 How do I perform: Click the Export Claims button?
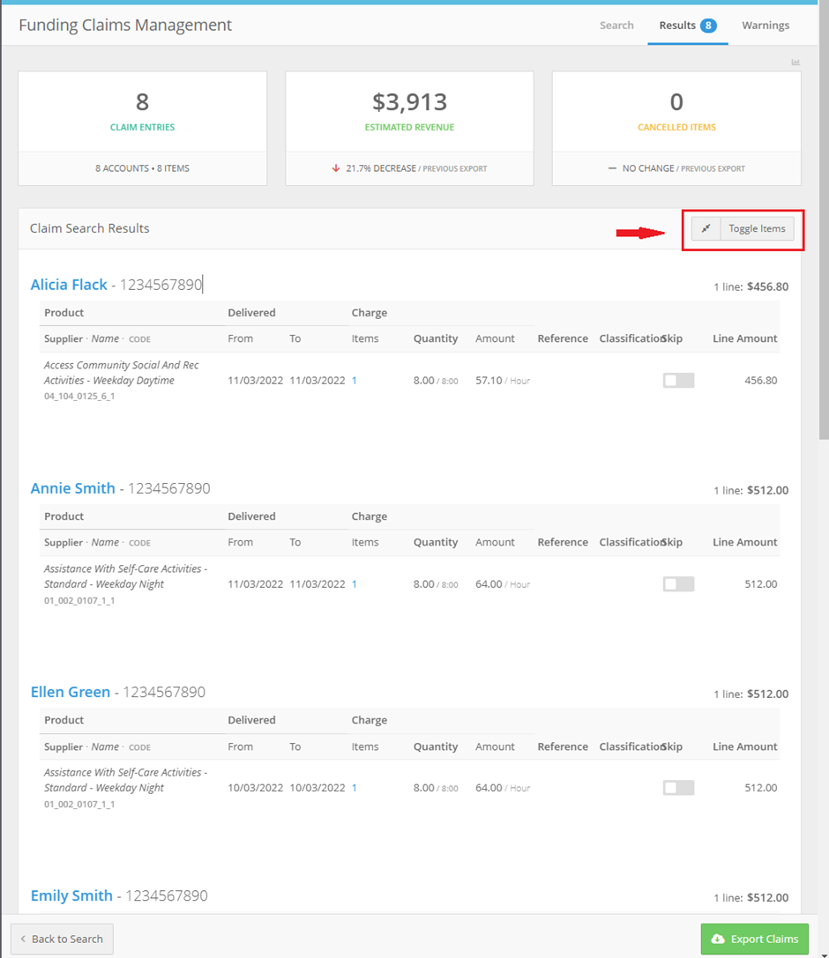click(x=754, y=939)
